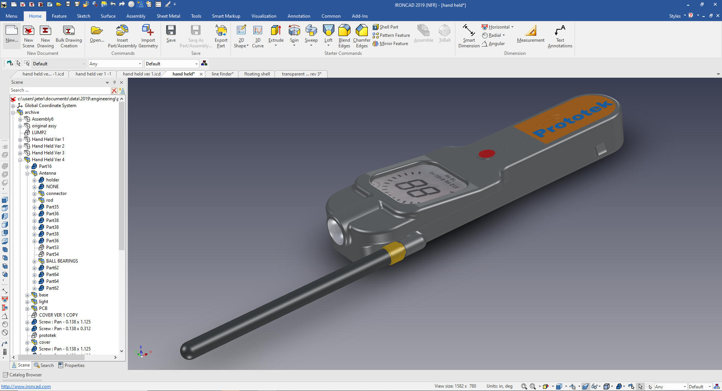The image size is (722, 391).
Task: Click the Shell Part command
Action: [x=385, y=27]
